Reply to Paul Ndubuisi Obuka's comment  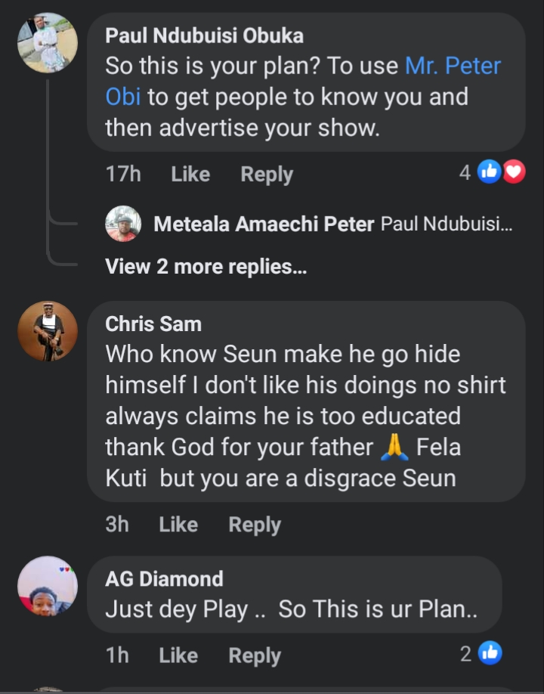click(266, 175)
